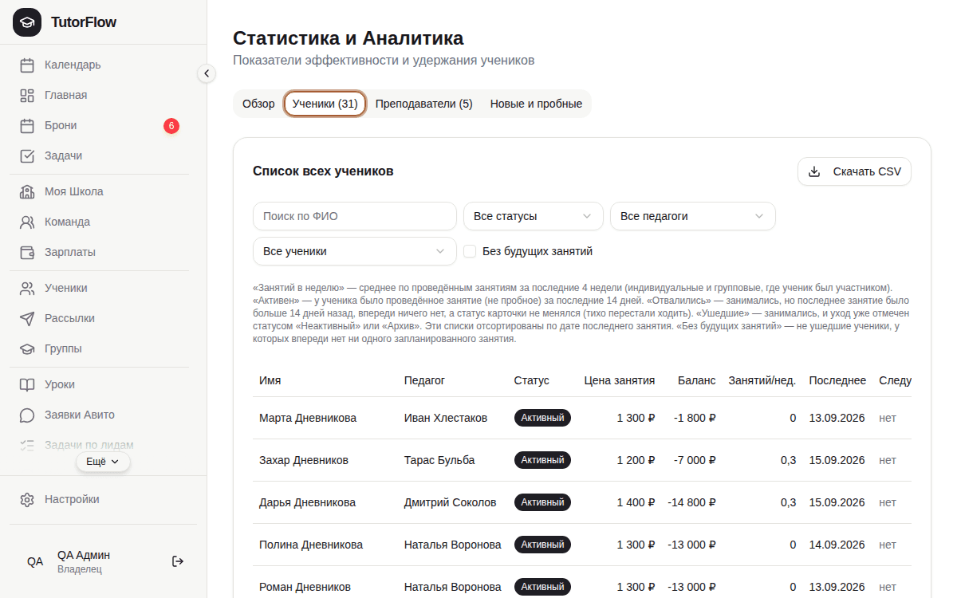Expand the Ещё menu in sidebar
The height and width of the screenshot is (598, 957).
pyautogui.click(x=103, y=462)
